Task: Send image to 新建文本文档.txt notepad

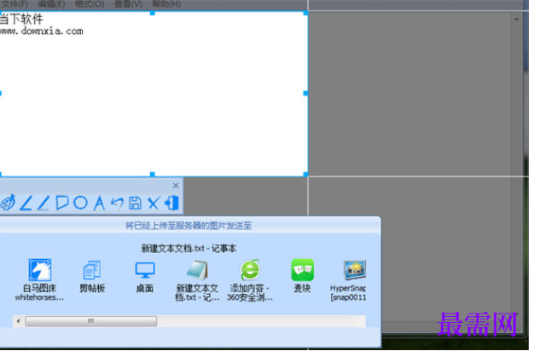Action: click(197, 280)
